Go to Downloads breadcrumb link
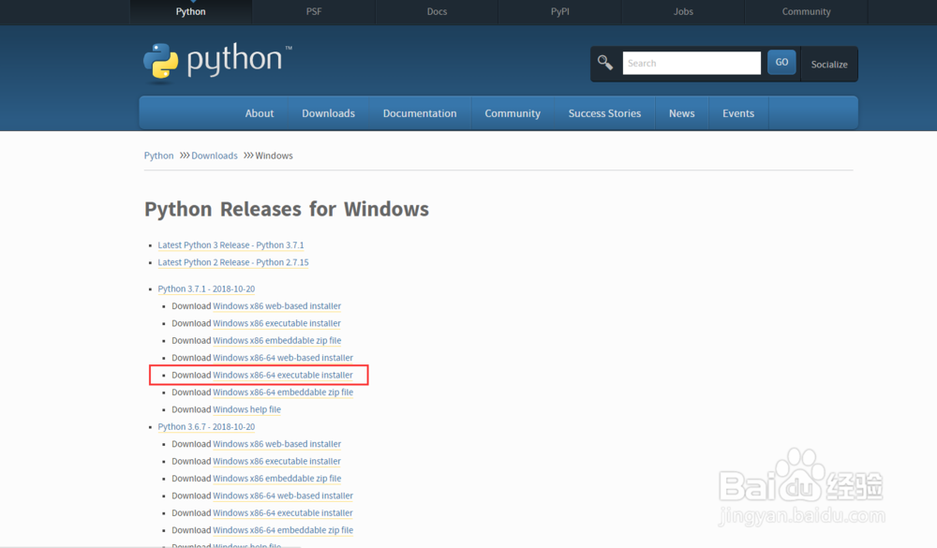 215,156
